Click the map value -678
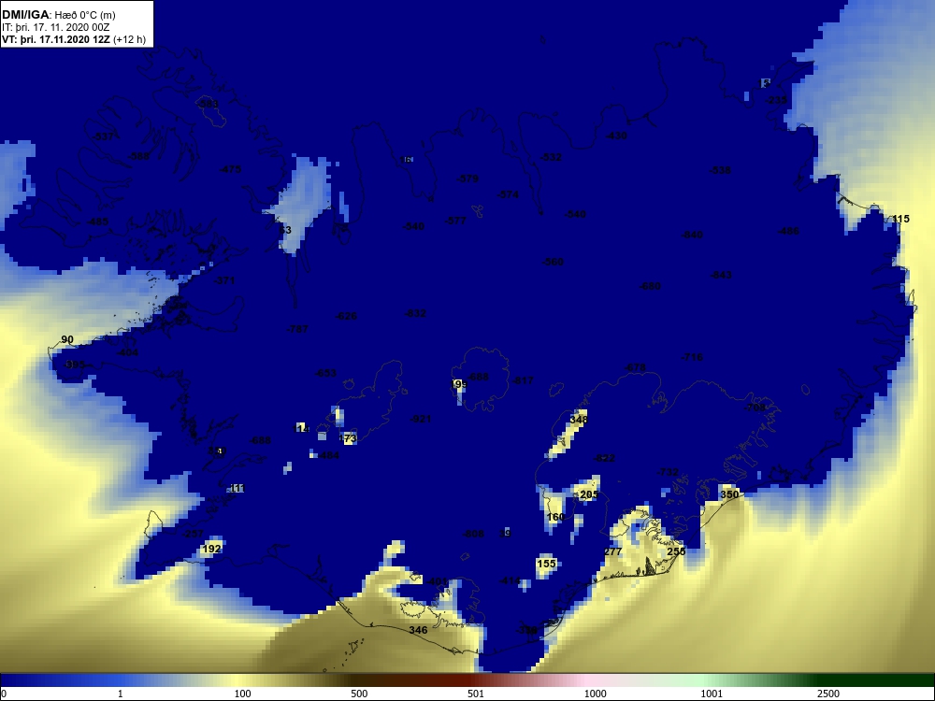Image resolution: width=935 pixels, height=701 pixels. coord(635,367)
